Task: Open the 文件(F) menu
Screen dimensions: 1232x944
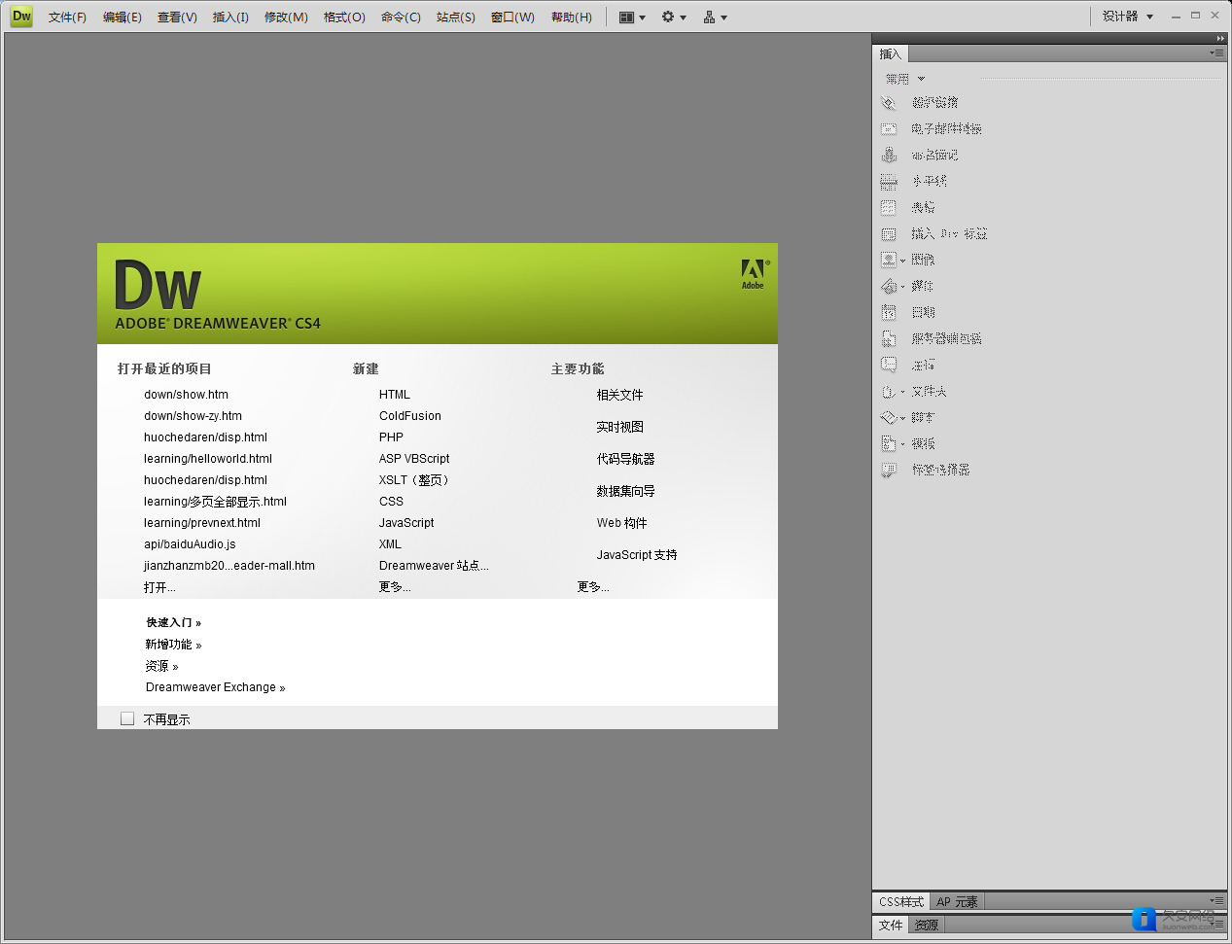Action: [67, 17]
